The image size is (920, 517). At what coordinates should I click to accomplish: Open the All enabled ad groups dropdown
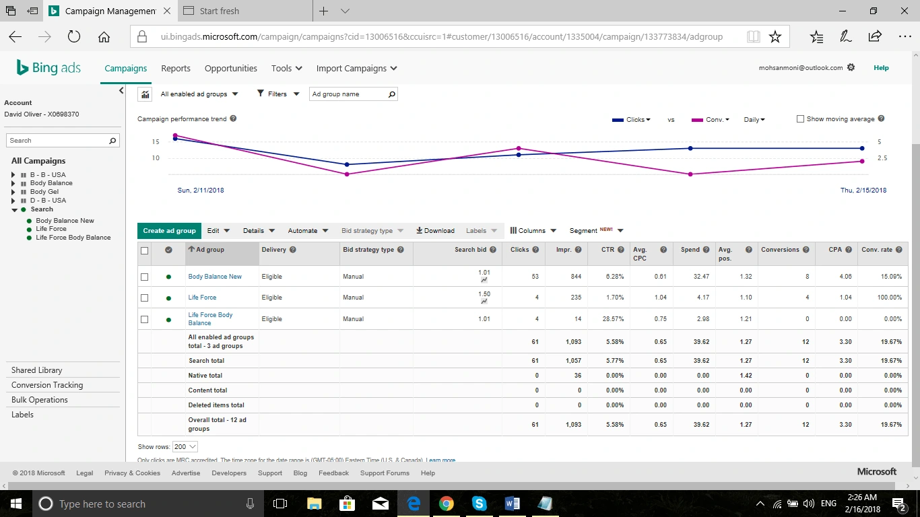[199, 94]
